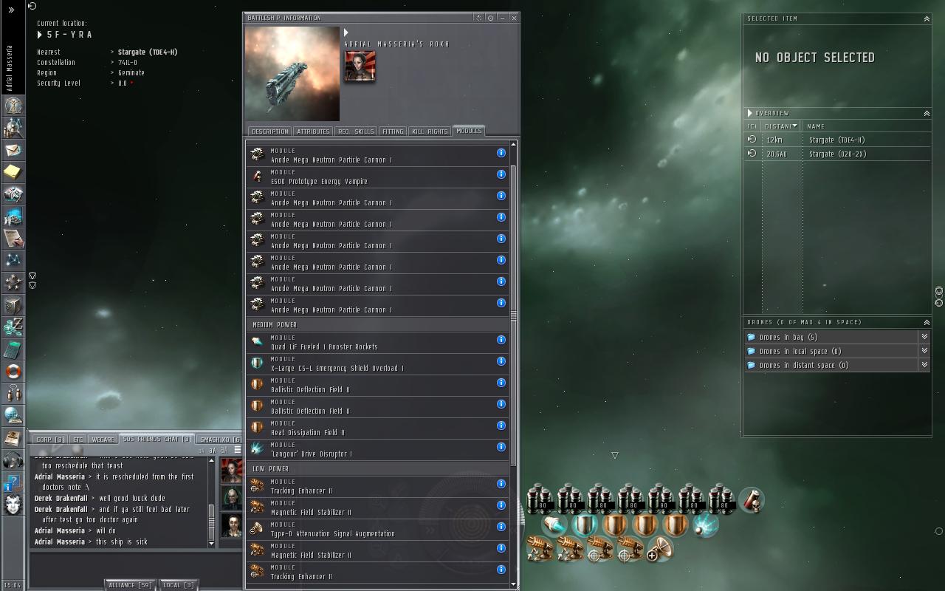The image size is (945, 591).
Task: Activate the silver shield booster HUD module
Action: [x=585, y=525]
